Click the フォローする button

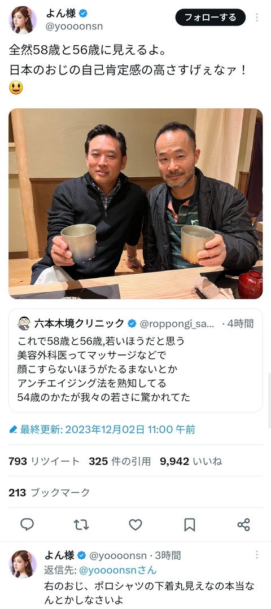(211, 17)
